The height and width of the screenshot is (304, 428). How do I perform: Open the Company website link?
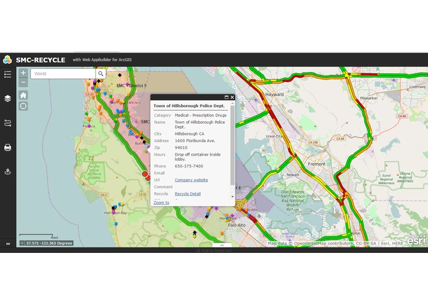point(192,180)
